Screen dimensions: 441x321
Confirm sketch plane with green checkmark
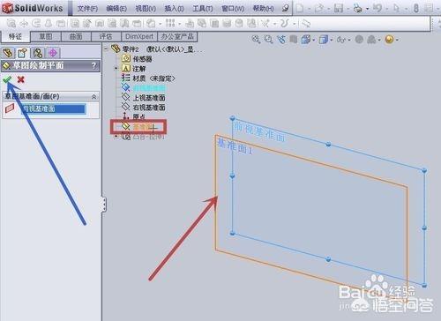pyautogui.click(x=7, y=79)
